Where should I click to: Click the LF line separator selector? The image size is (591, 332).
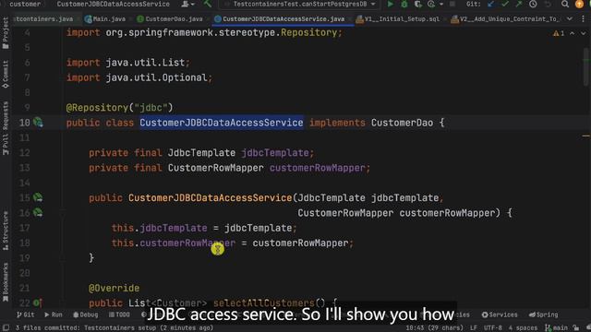pos(474,328)
